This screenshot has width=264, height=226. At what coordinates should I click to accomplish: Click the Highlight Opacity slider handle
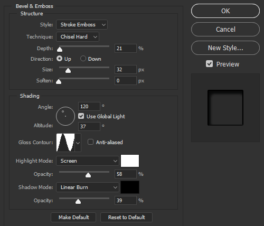88,175
